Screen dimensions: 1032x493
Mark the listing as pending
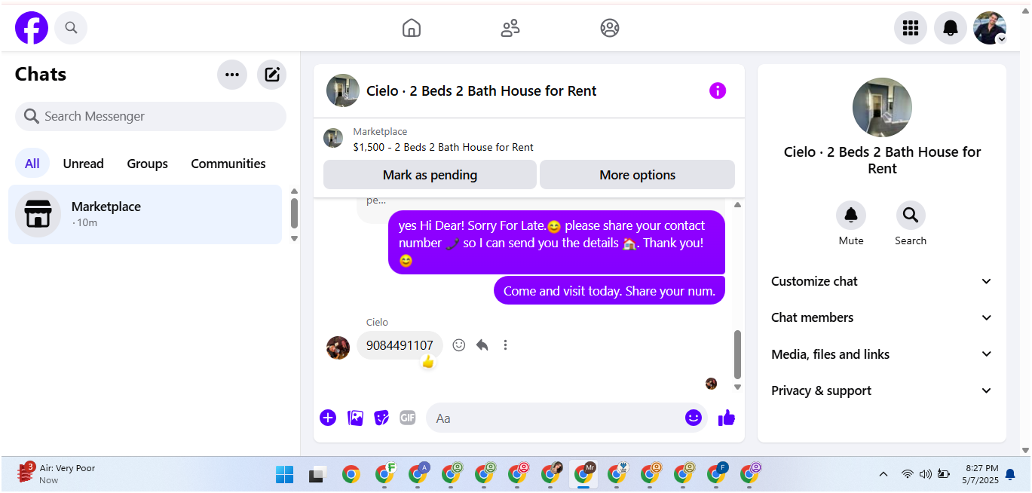(430, 175)
